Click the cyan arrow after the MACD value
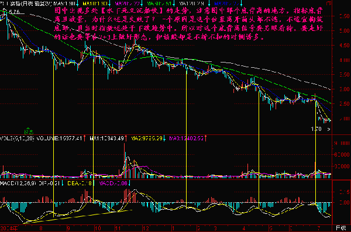Image resolution: width=351 pixels, height=232 pixels. (x=129, y=183)
